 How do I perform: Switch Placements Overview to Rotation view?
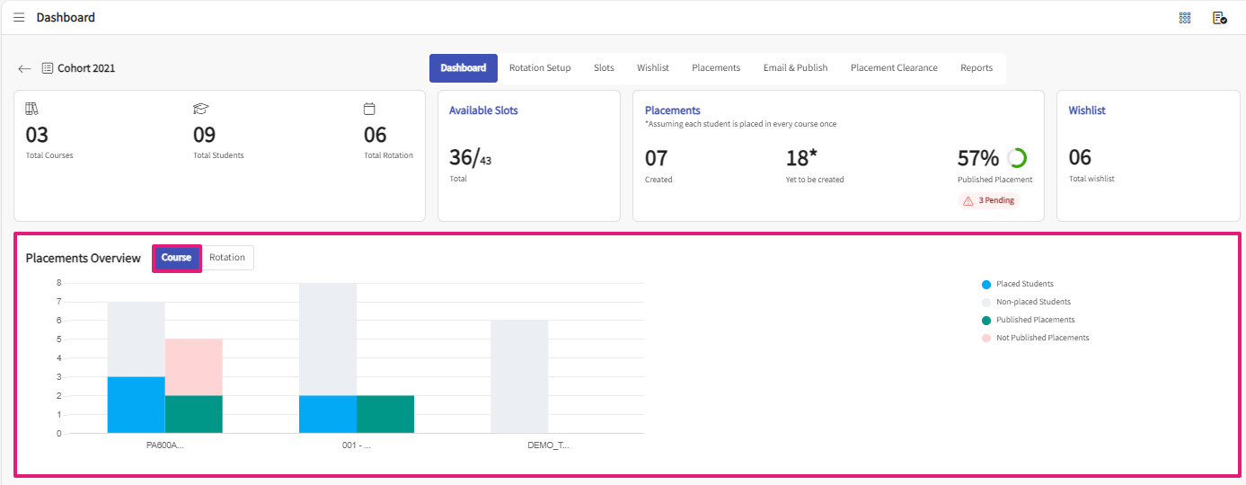[x=227, y=258]
